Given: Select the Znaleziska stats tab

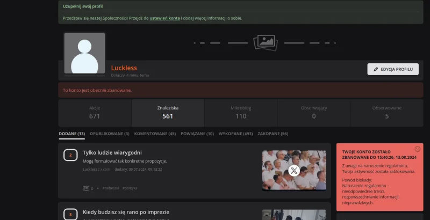Looking at the screenshot, I should pyautogui.click(x=168, y=112).
